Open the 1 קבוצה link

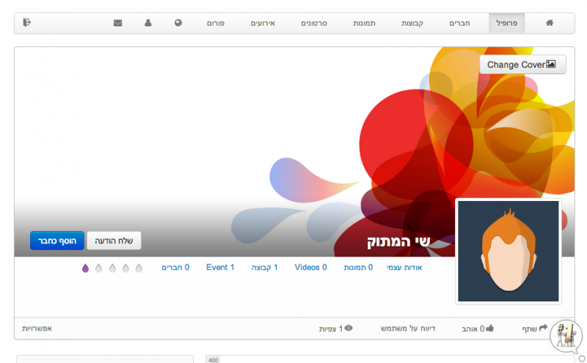(x=264, y=267)
